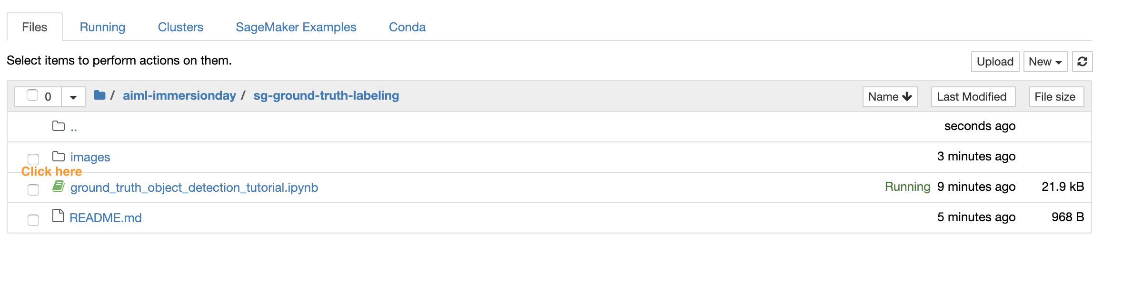This screenshot has width=1132, height=299.
Task: Sort by Name using the arrow button
Action: pos(890,97)
